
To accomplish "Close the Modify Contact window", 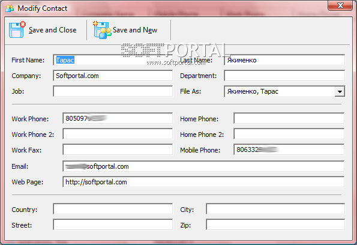I will pyautogui.click(x=340, y=5).
